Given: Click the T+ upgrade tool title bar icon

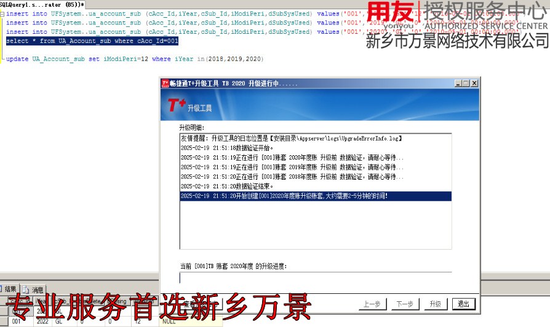Looking at the screenshot, I should 165,83.
